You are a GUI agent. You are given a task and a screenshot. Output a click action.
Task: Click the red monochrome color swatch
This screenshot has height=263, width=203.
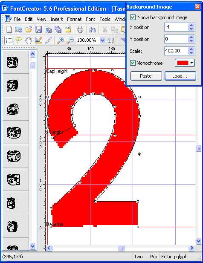point(183,63)
